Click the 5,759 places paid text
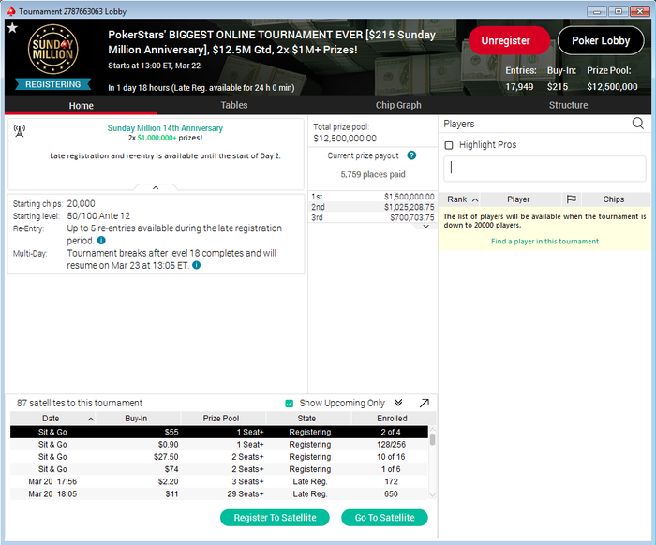The image size is (656, 545). pyautogui.click(x=373, y=174)
